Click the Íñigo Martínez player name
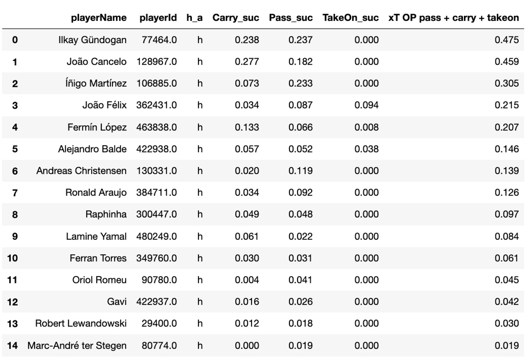 coord(96,83)
